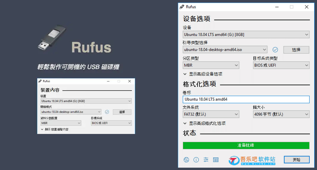Open the 目标系统类型 BIOS 或 UEFI dropdown in large window
Image resolution: width=317 pixels, height=170 pixels.
(x=281, y=65)
